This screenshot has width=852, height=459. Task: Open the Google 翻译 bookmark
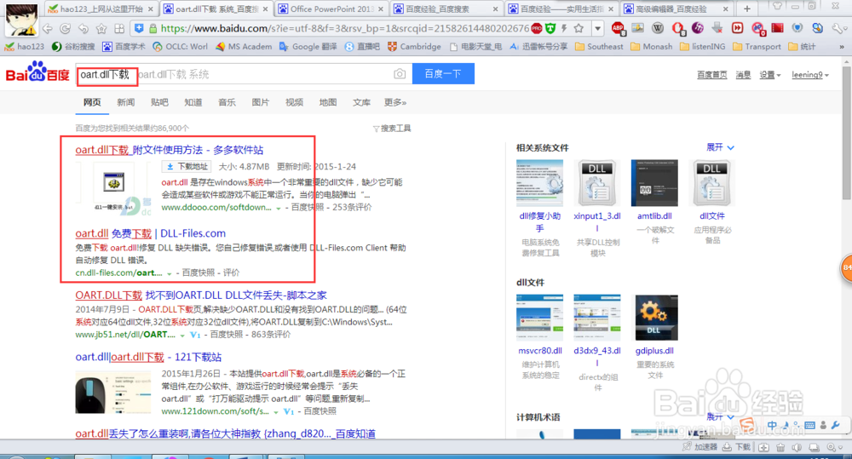coord(308,47)
